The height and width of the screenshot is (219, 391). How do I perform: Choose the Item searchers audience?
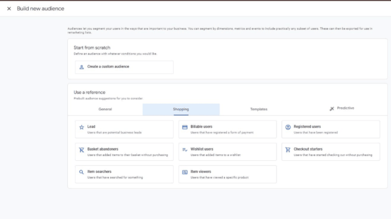[124, 174]
